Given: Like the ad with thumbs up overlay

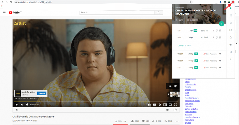Looking at the screenshot, I should pyautogui.click(x=170, y=86).
